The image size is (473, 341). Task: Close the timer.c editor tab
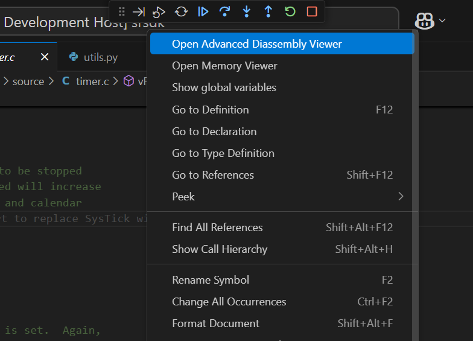45,57
